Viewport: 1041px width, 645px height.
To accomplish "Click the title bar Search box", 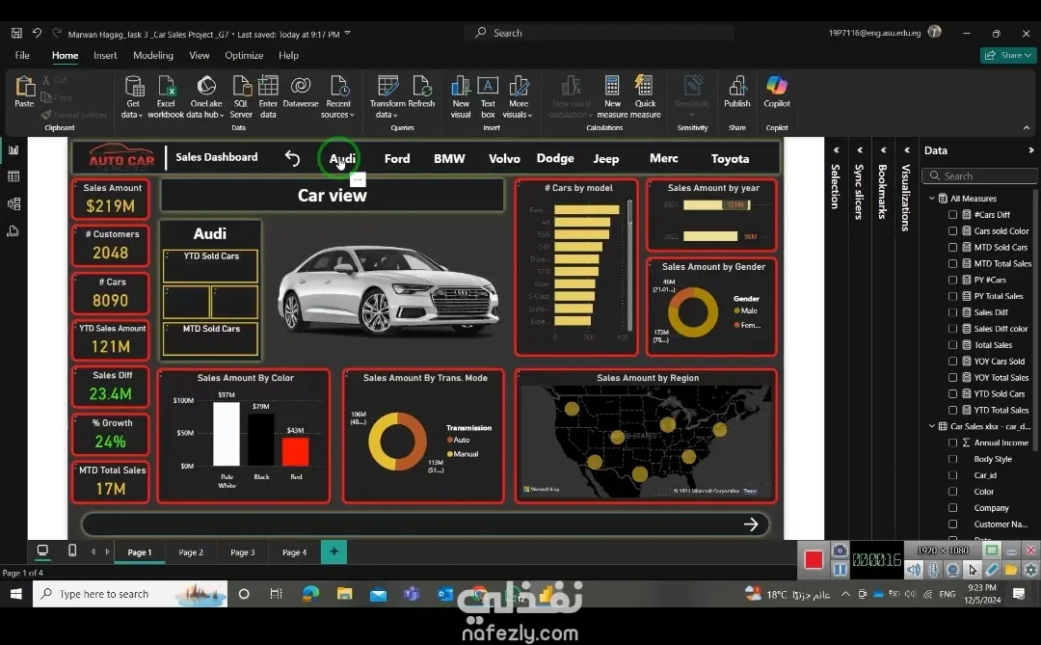I will pos(601,33).
